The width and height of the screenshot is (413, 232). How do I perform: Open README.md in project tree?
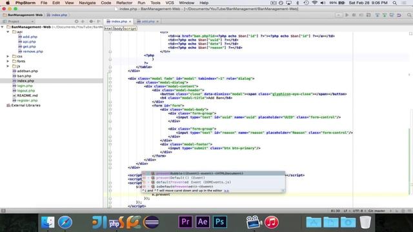[25, 95]
